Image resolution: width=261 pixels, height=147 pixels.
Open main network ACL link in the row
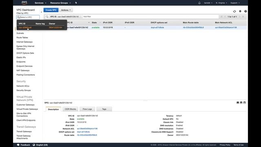click(226, 27)
